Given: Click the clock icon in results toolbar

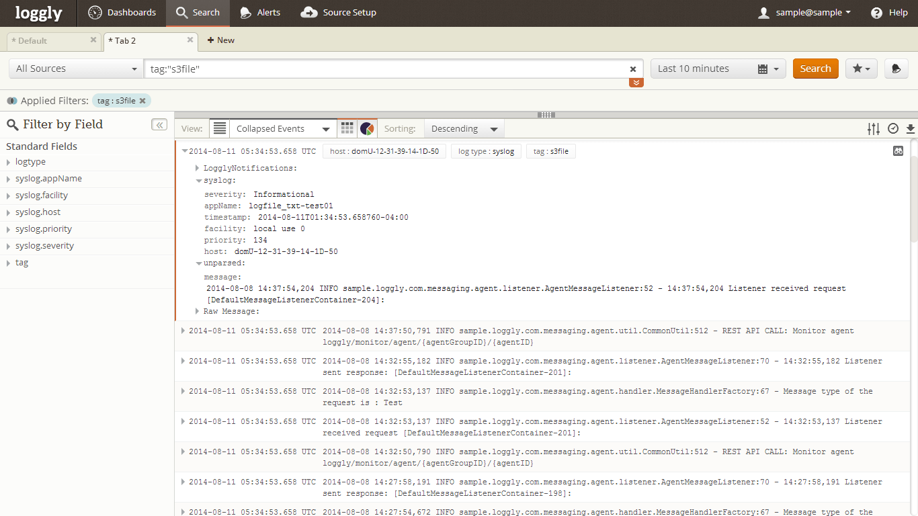Looking at the screenshot, I should point(893,129).
